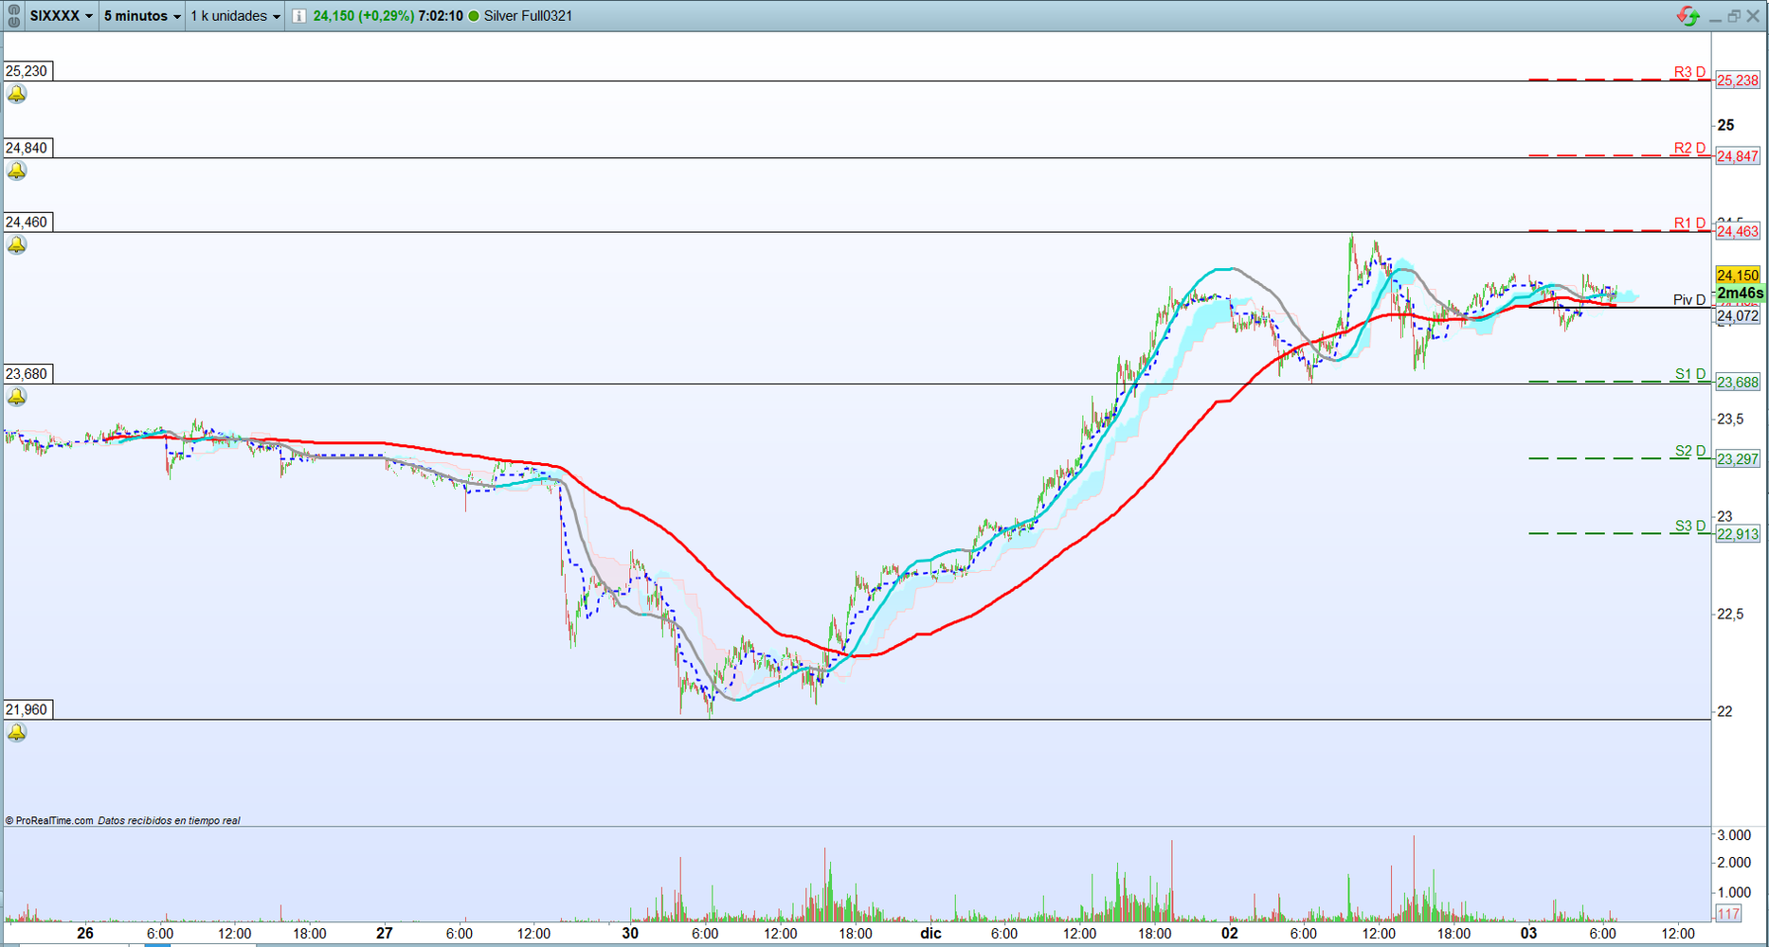The image size is (1769, 947).
Task: Click the instrument info icon
Action: 298,16
